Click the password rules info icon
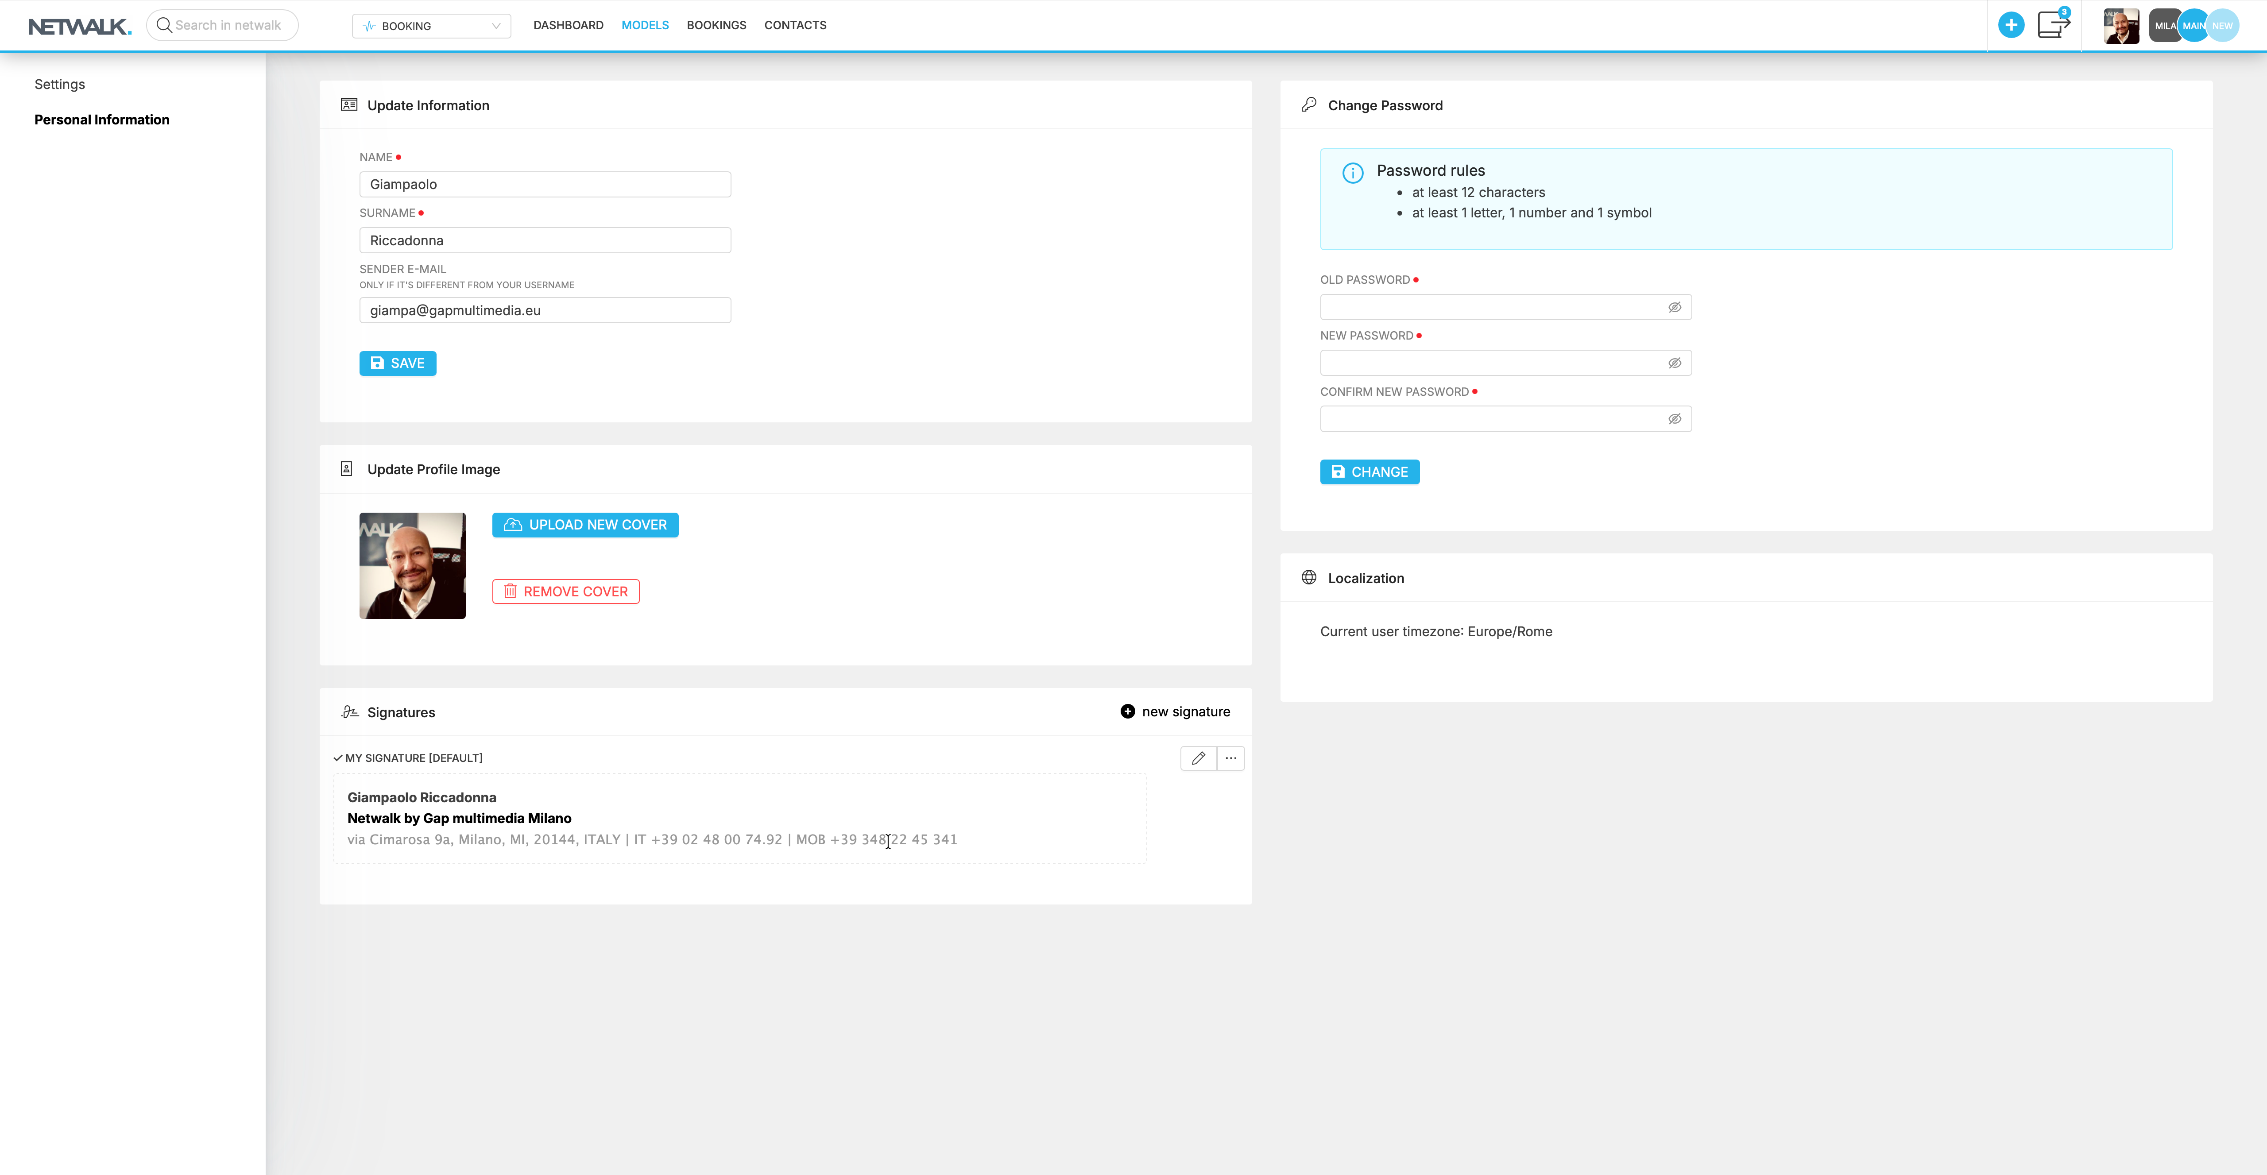2267x1175 pixels. [1353, 173]
